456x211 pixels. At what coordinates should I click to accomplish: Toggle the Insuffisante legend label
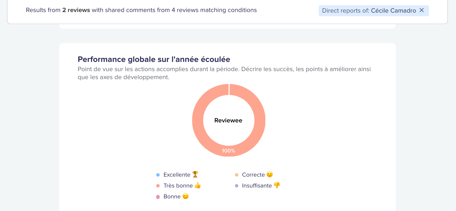(257, 185)
